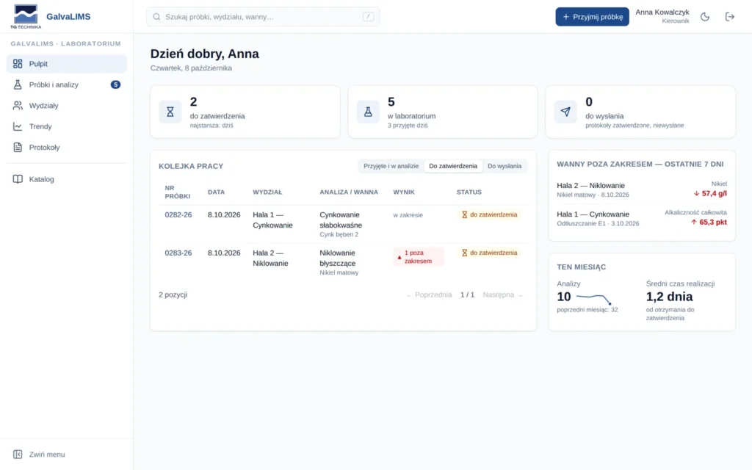This screenshot has height=470, width=752.
Task: Click the flask icon beside Próbki i analizy
Action: coord(18,85)
